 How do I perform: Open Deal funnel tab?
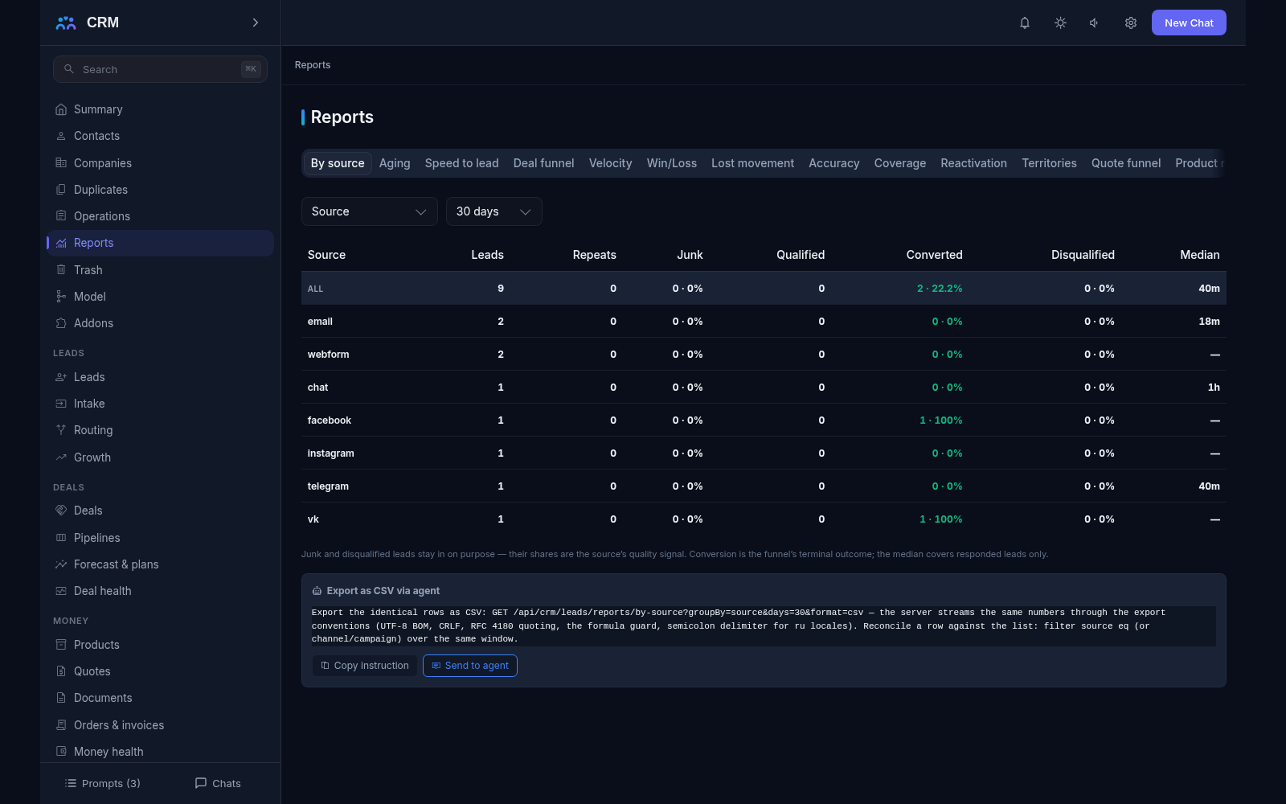(543, 163)
